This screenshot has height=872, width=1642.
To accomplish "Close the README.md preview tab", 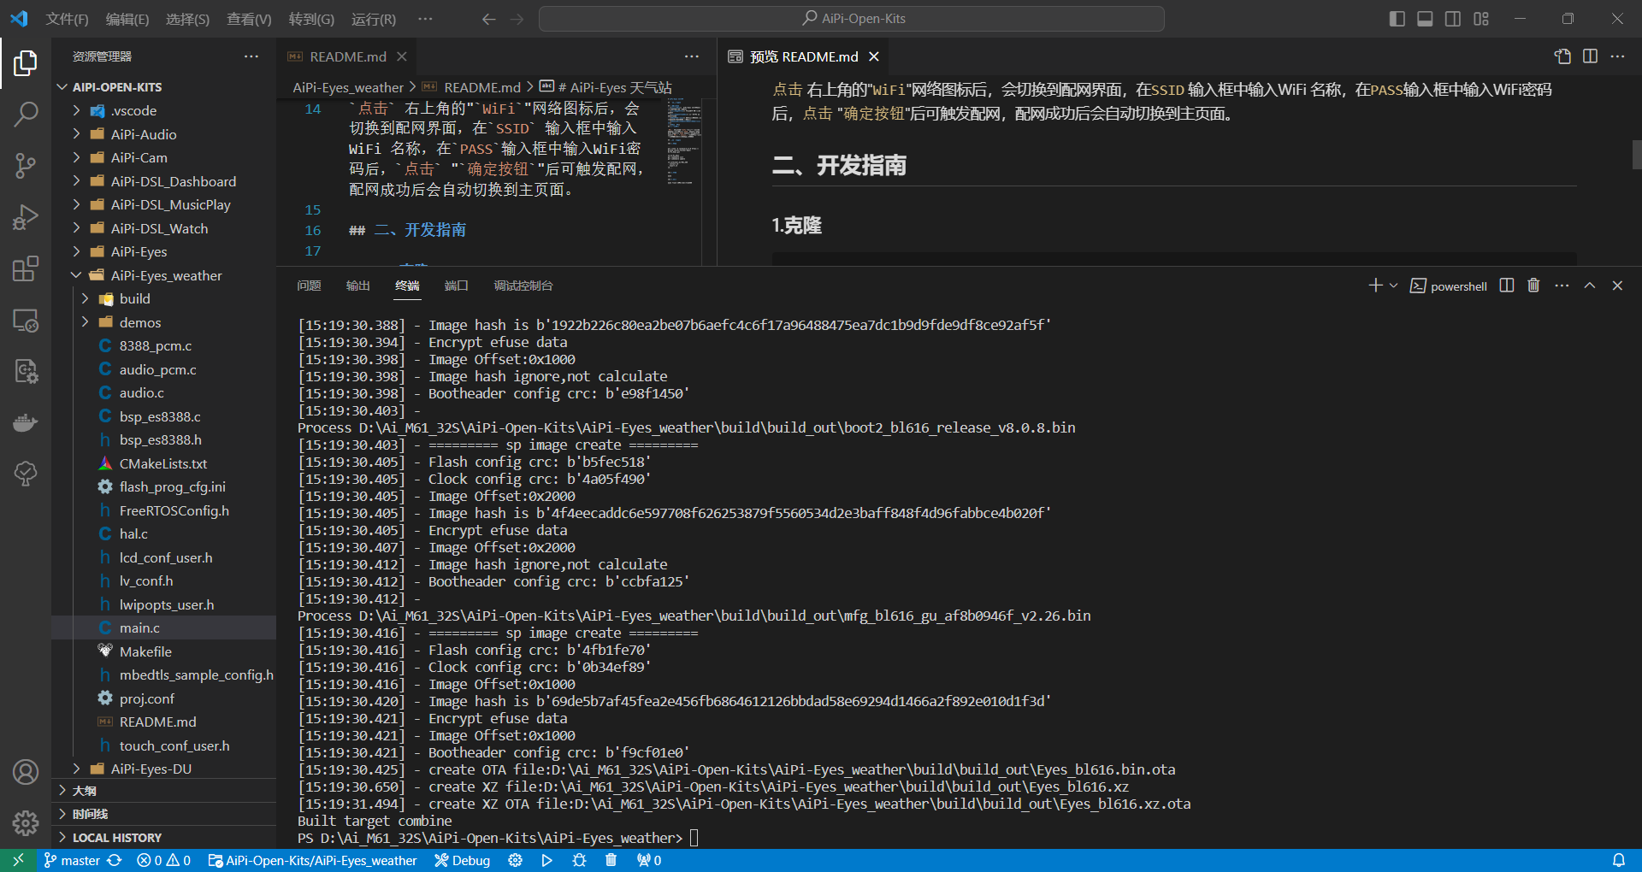I will 873,56.
